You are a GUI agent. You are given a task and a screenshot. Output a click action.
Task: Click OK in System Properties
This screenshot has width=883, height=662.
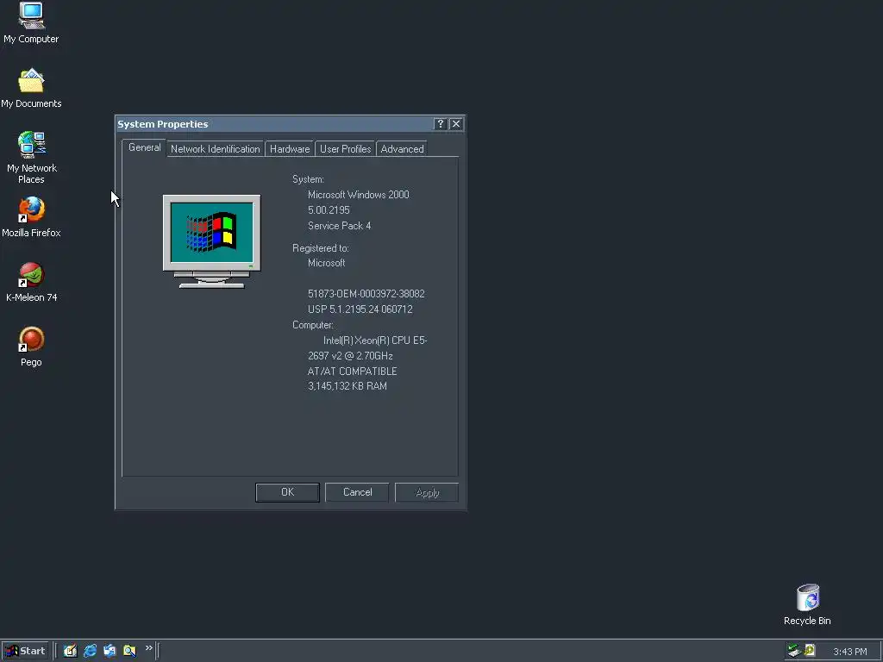point(287,492)
